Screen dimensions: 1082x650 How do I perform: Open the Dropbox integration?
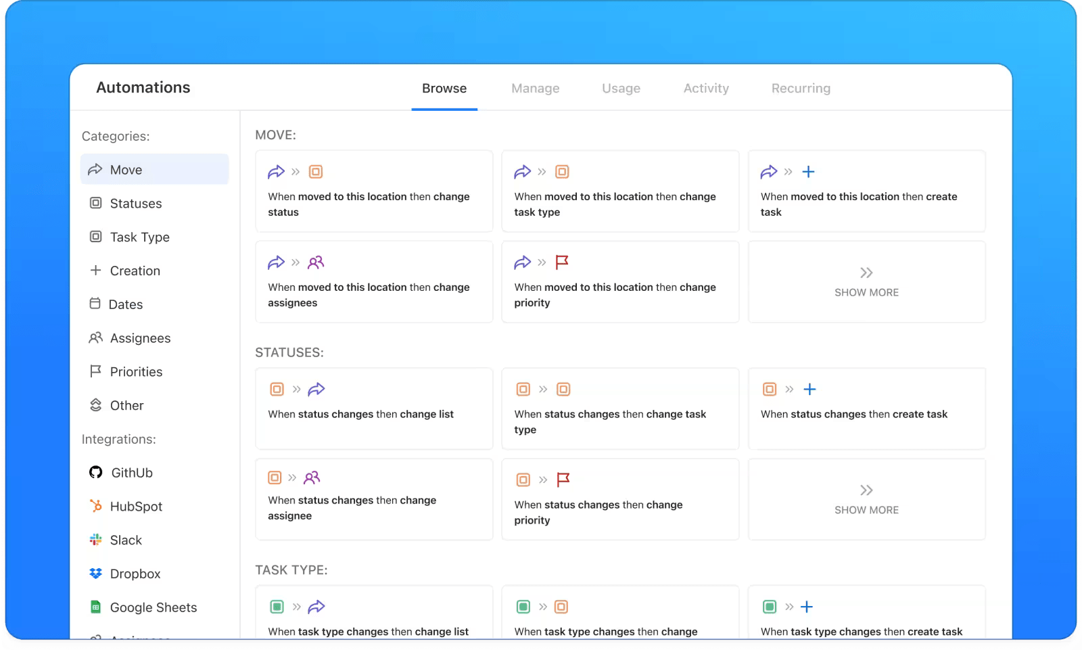tap(135, 574)
